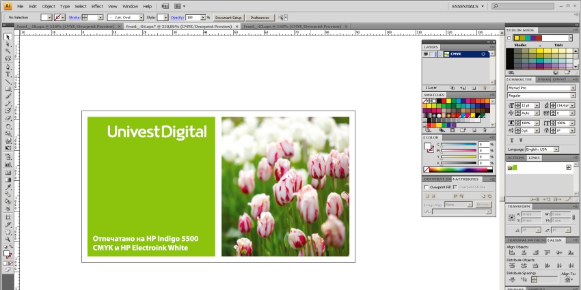
Task: Select the Pen tool
Action: (x=8, y=67)
